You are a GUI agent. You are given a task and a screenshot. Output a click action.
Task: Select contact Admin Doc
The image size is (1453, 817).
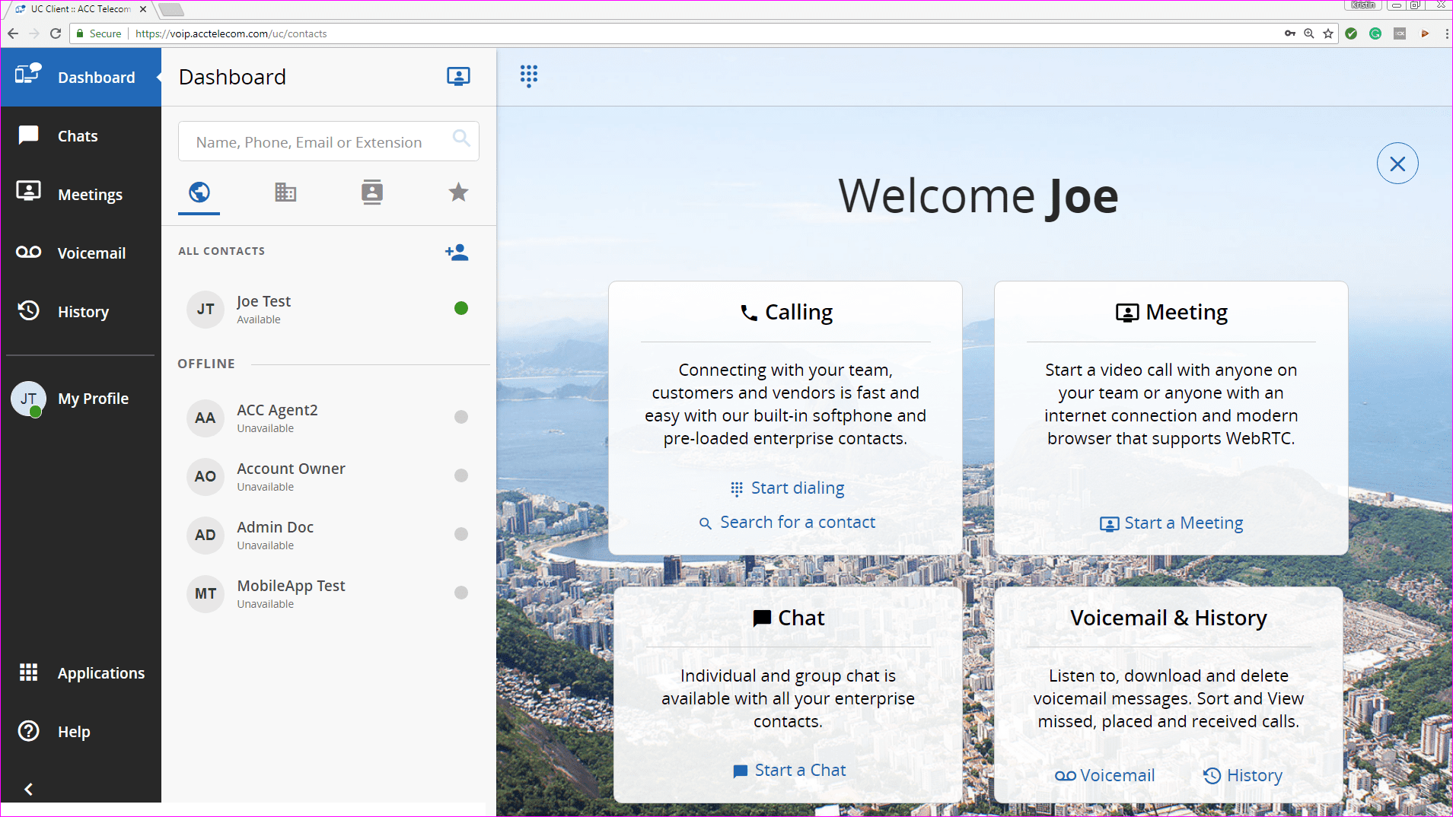[x=329, y=535]
